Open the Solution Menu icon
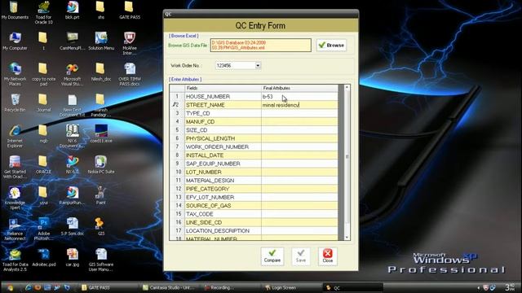522x293 pixels. click(101, 42)
